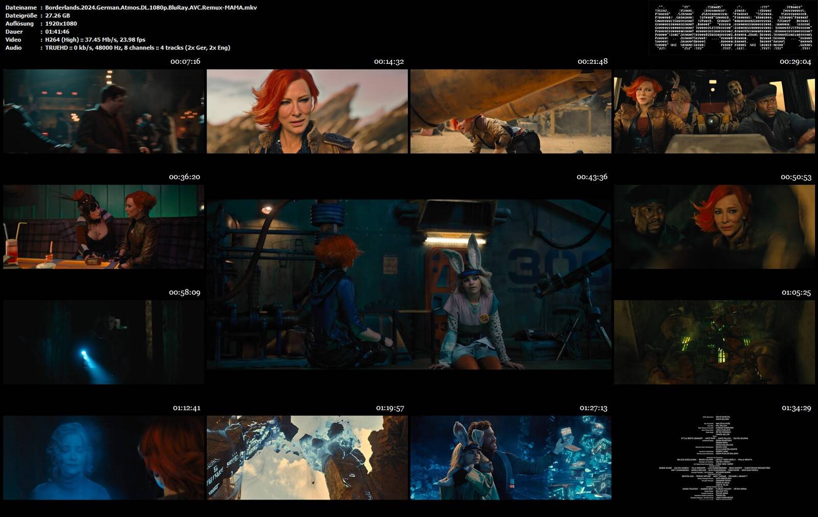Click the timestamp label 00:14:32
Viewport: 818px width, 517px height.
(x=389, y=62)
